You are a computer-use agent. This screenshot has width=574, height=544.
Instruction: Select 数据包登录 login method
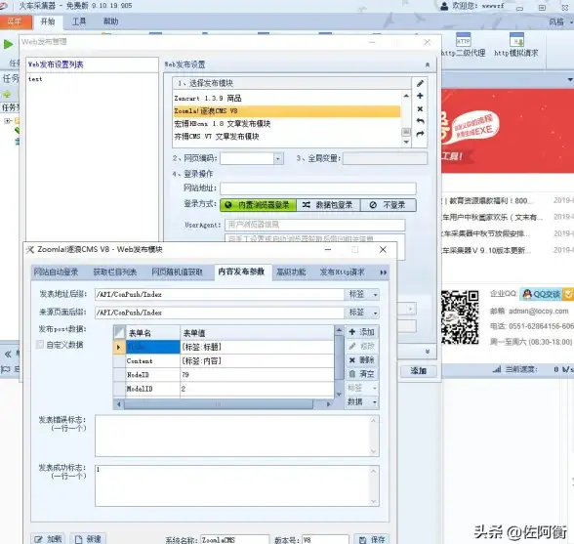[x=328, y=205]
